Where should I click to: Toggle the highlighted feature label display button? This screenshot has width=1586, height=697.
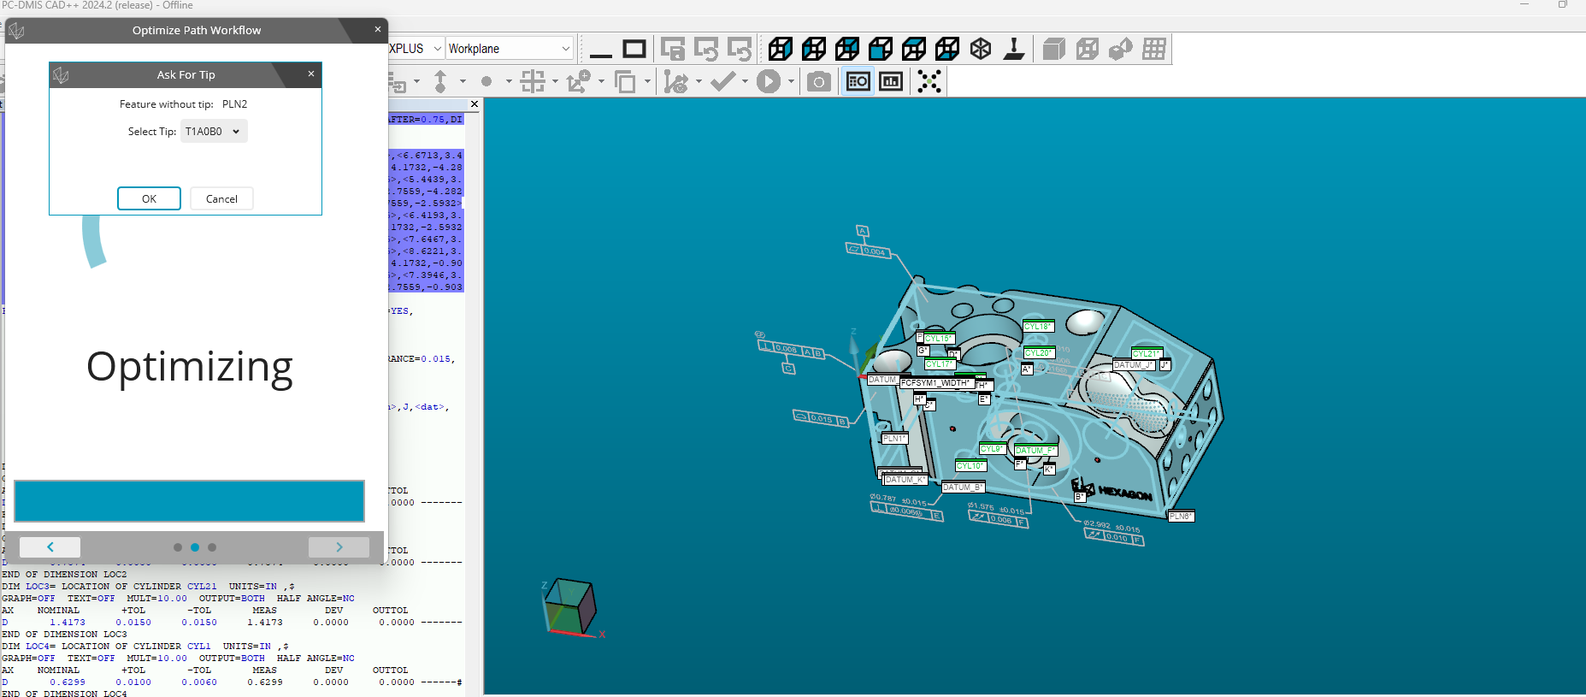(858, 82)
